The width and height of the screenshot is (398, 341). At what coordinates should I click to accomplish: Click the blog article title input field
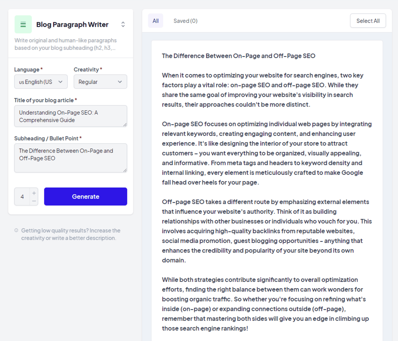click(x=70, y=116)
